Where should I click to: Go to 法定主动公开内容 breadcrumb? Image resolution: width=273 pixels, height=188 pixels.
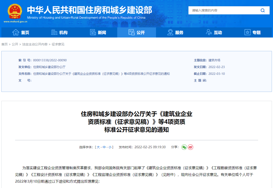tap(35, 44)
